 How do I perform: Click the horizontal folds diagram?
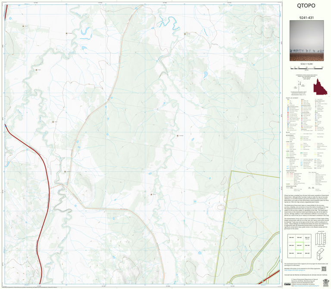tap(321, 254)
